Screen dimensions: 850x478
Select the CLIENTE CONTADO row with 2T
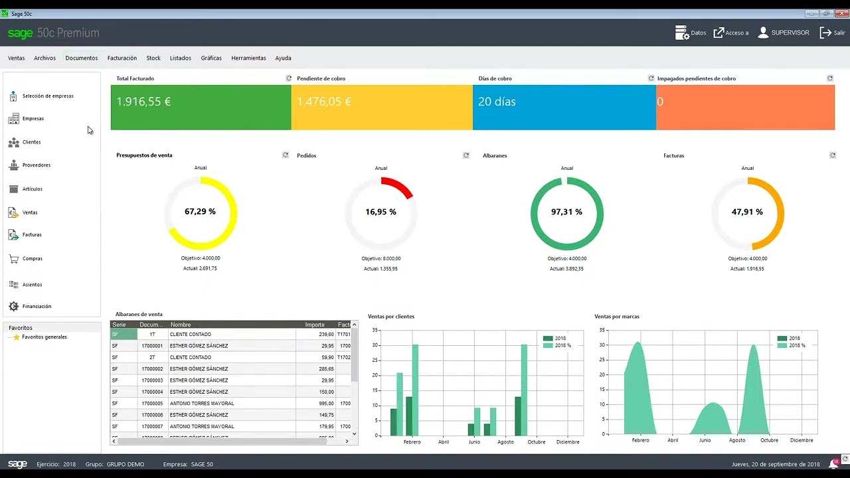coord(230,357)
